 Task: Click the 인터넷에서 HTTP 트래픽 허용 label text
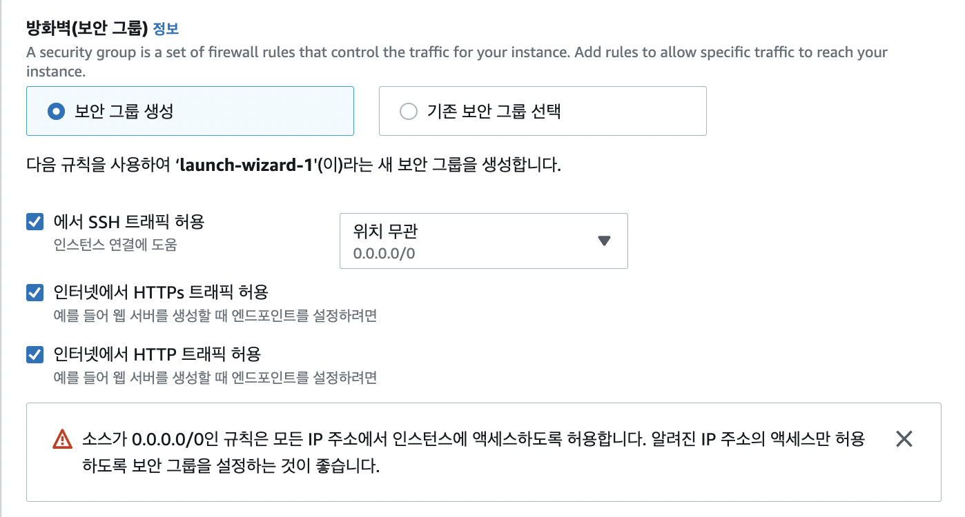coord(157,354)
